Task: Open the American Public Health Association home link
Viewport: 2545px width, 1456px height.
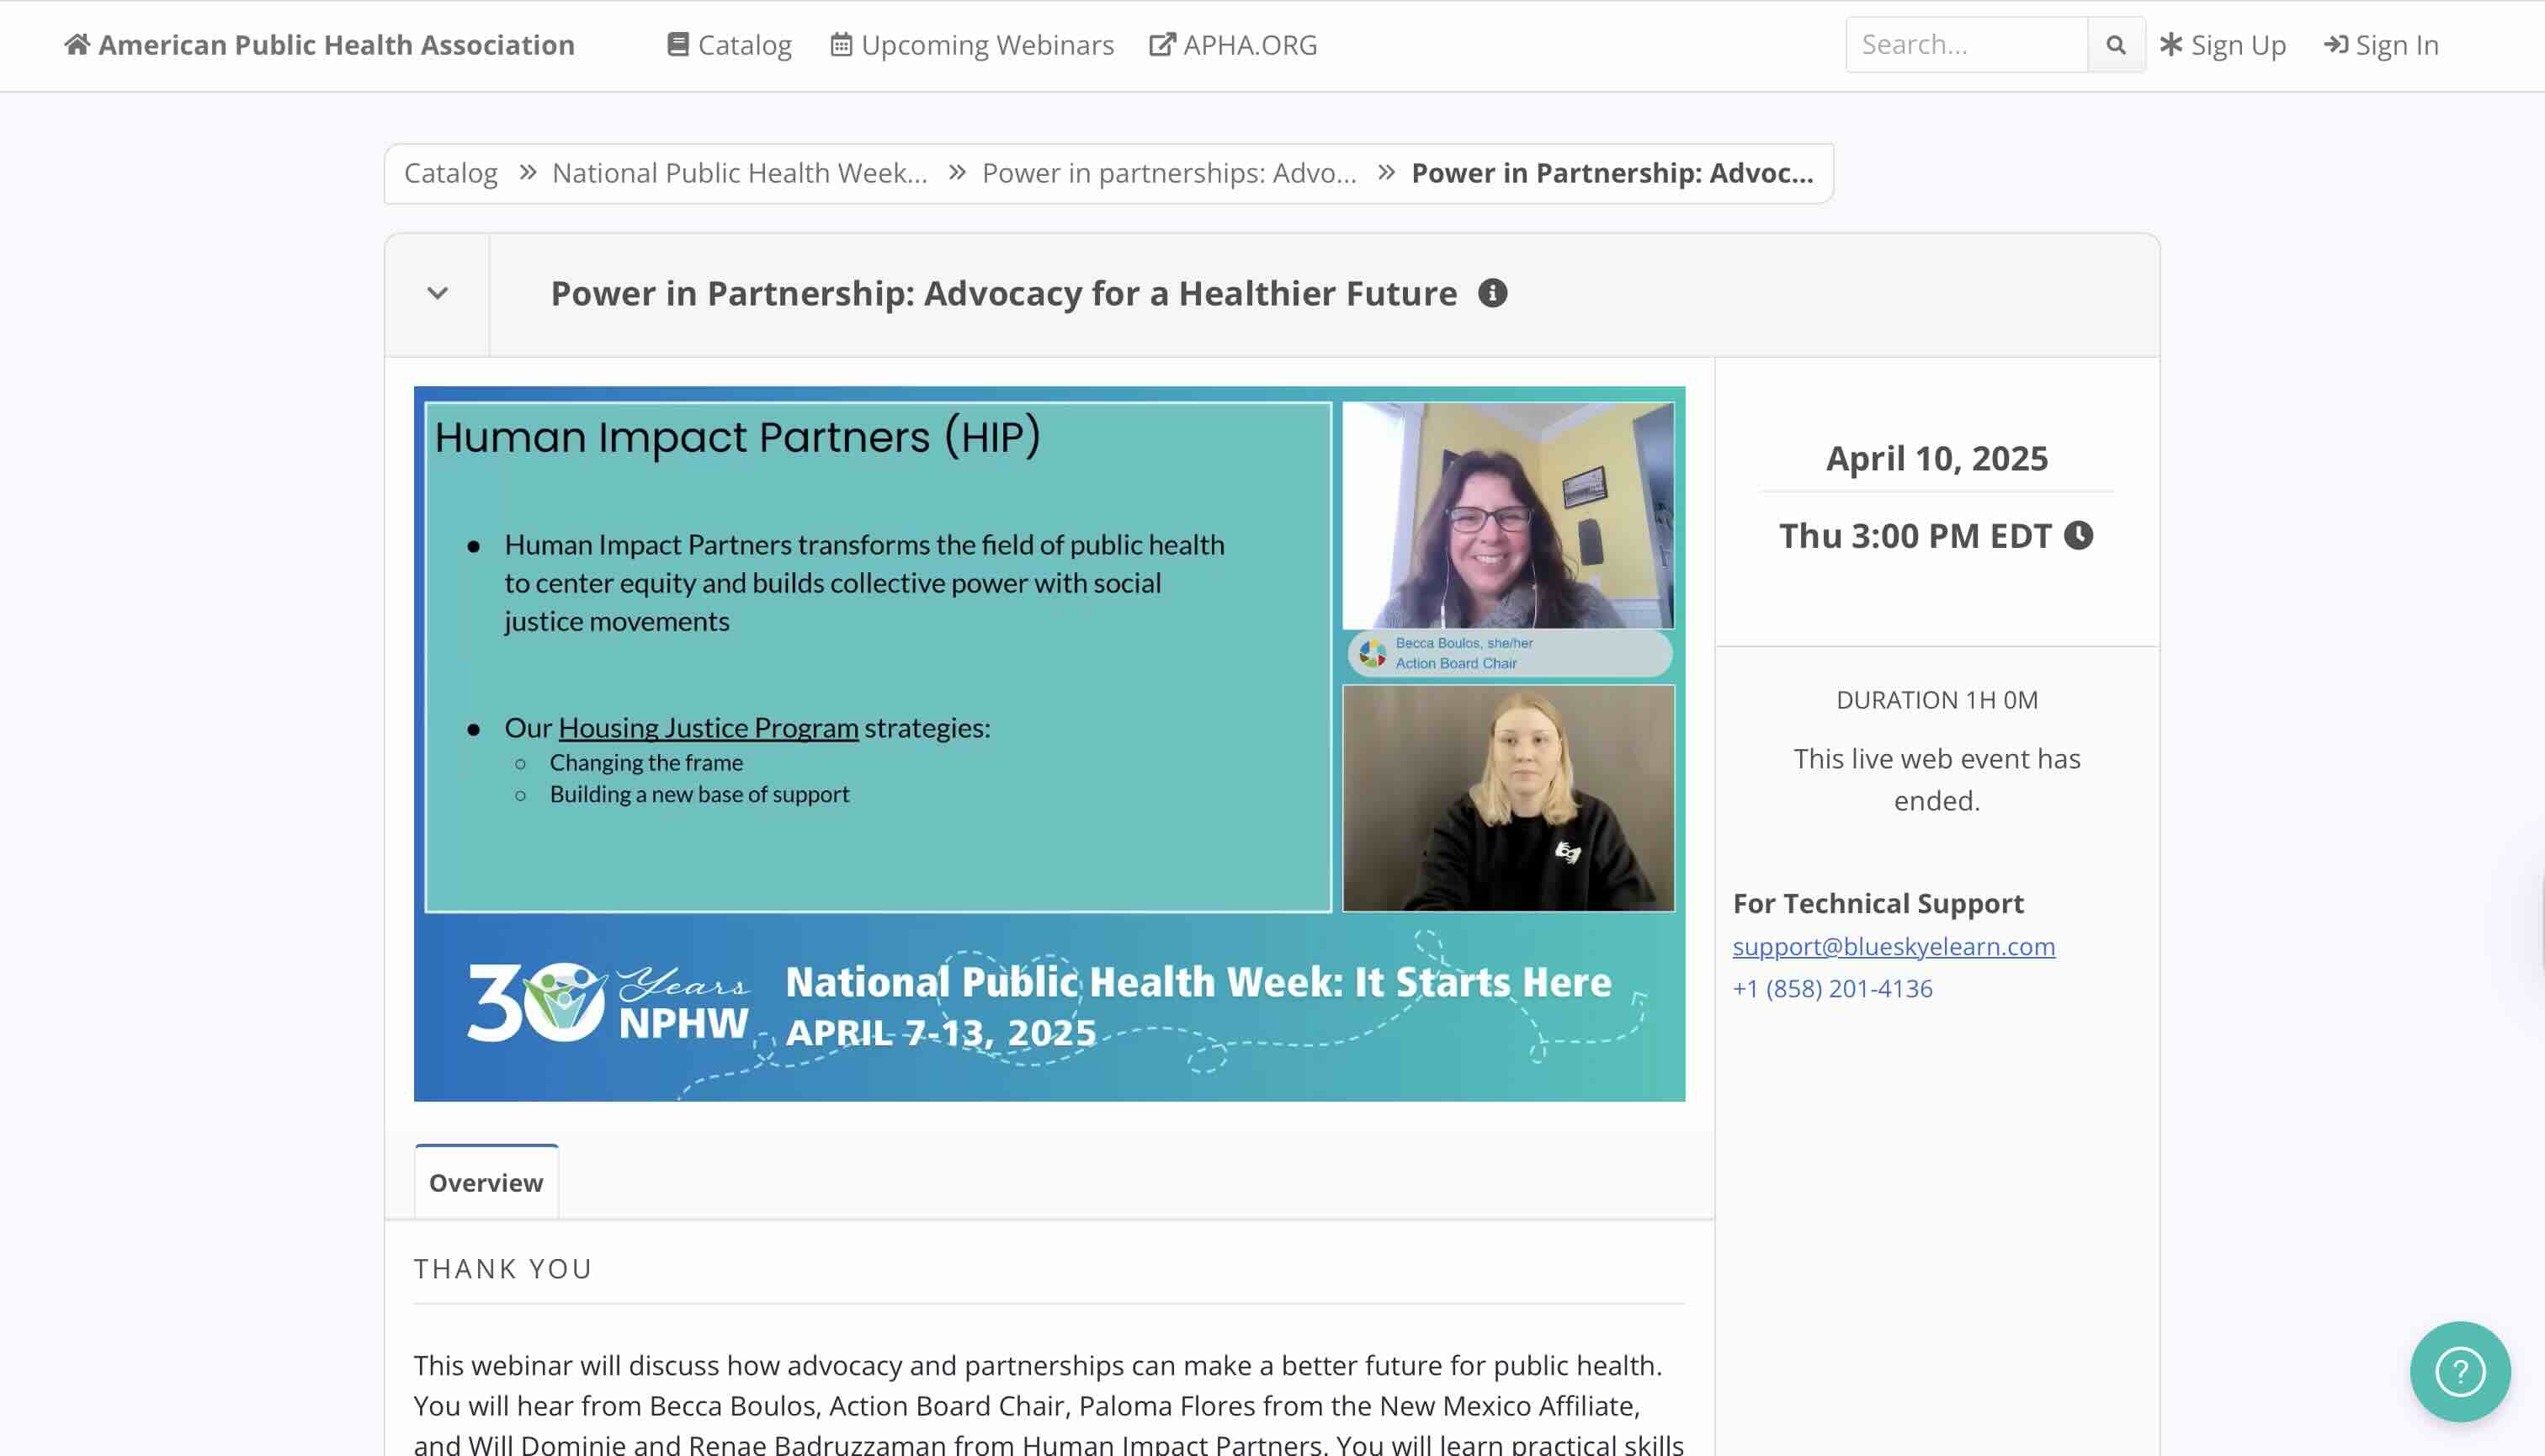Action: point(319,45)
